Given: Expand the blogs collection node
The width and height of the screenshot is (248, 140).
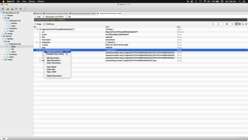Looking at the screenshot, I should point(7,47).
